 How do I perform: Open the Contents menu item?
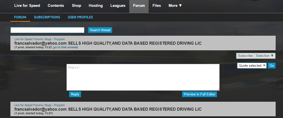pyautogui.click(x=56, y=6)
